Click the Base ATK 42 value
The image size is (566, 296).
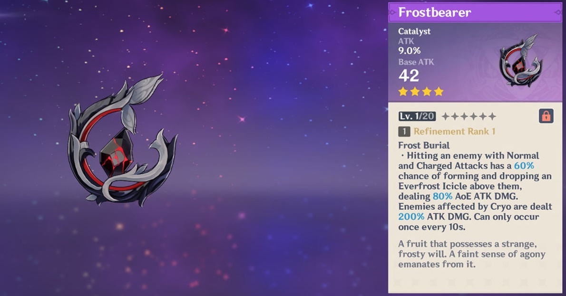pyautogui.click(x=409, y=76)
